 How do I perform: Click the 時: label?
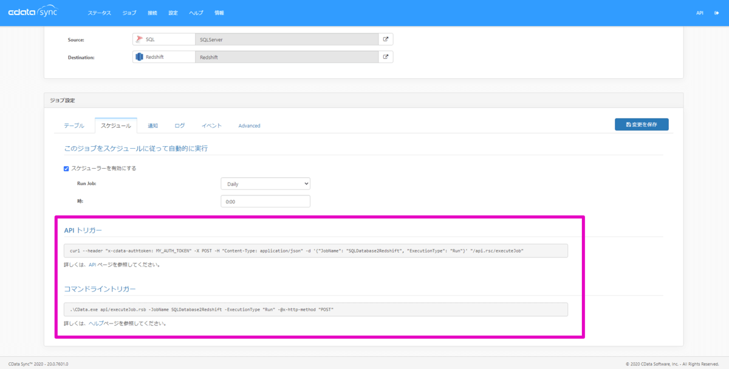80,201
